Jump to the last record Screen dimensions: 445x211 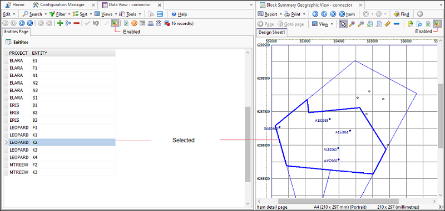(x=30, y=23)
